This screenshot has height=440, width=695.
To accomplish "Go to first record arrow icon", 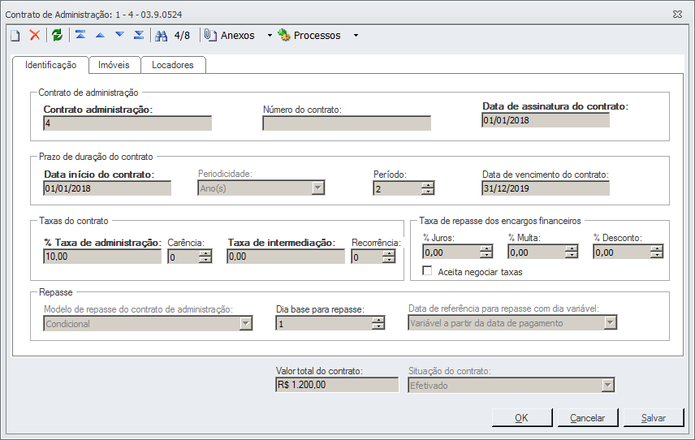I will tap(80, 35).
